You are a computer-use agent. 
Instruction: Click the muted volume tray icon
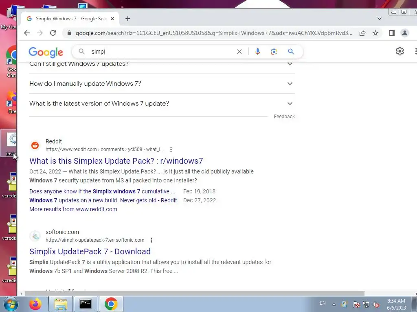[376, 305]
